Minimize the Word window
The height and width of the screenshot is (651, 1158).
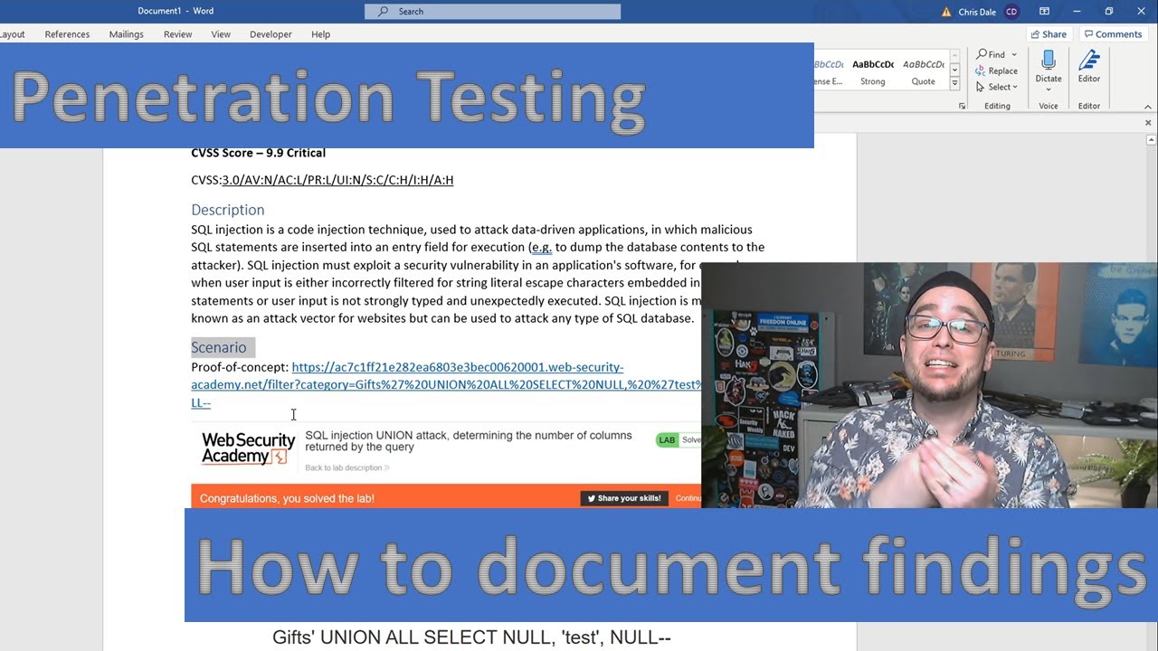pyautogui.click(x=1077, y=11)
